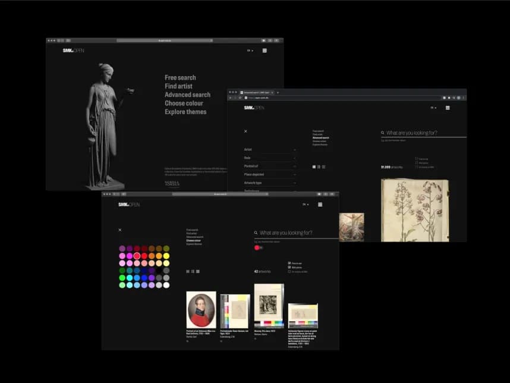Switch to list view in the colour search window
The image size is (510, 383).
pyautogui.click(x=193, y=271)
